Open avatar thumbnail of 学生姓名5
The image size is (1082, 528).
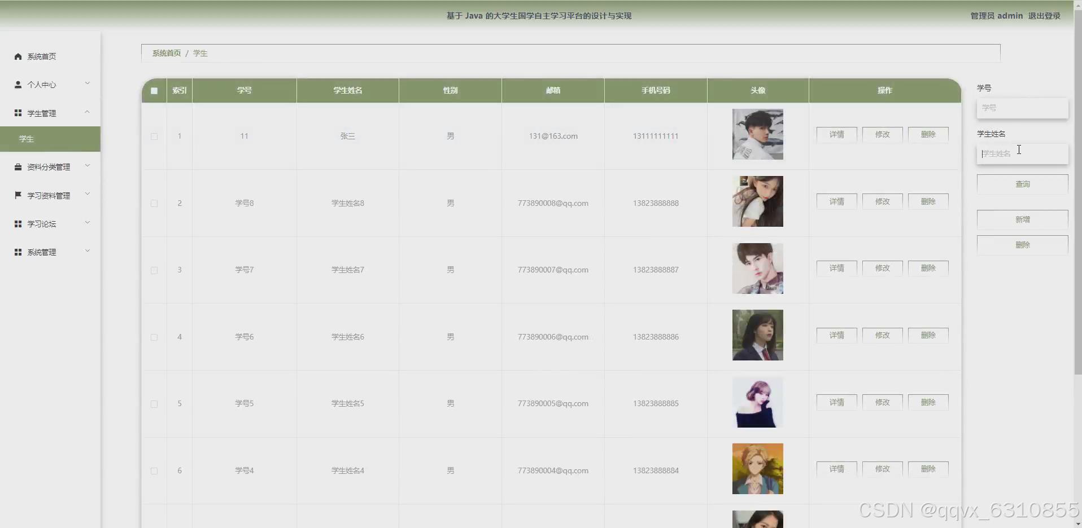click(x=757, y=402)
